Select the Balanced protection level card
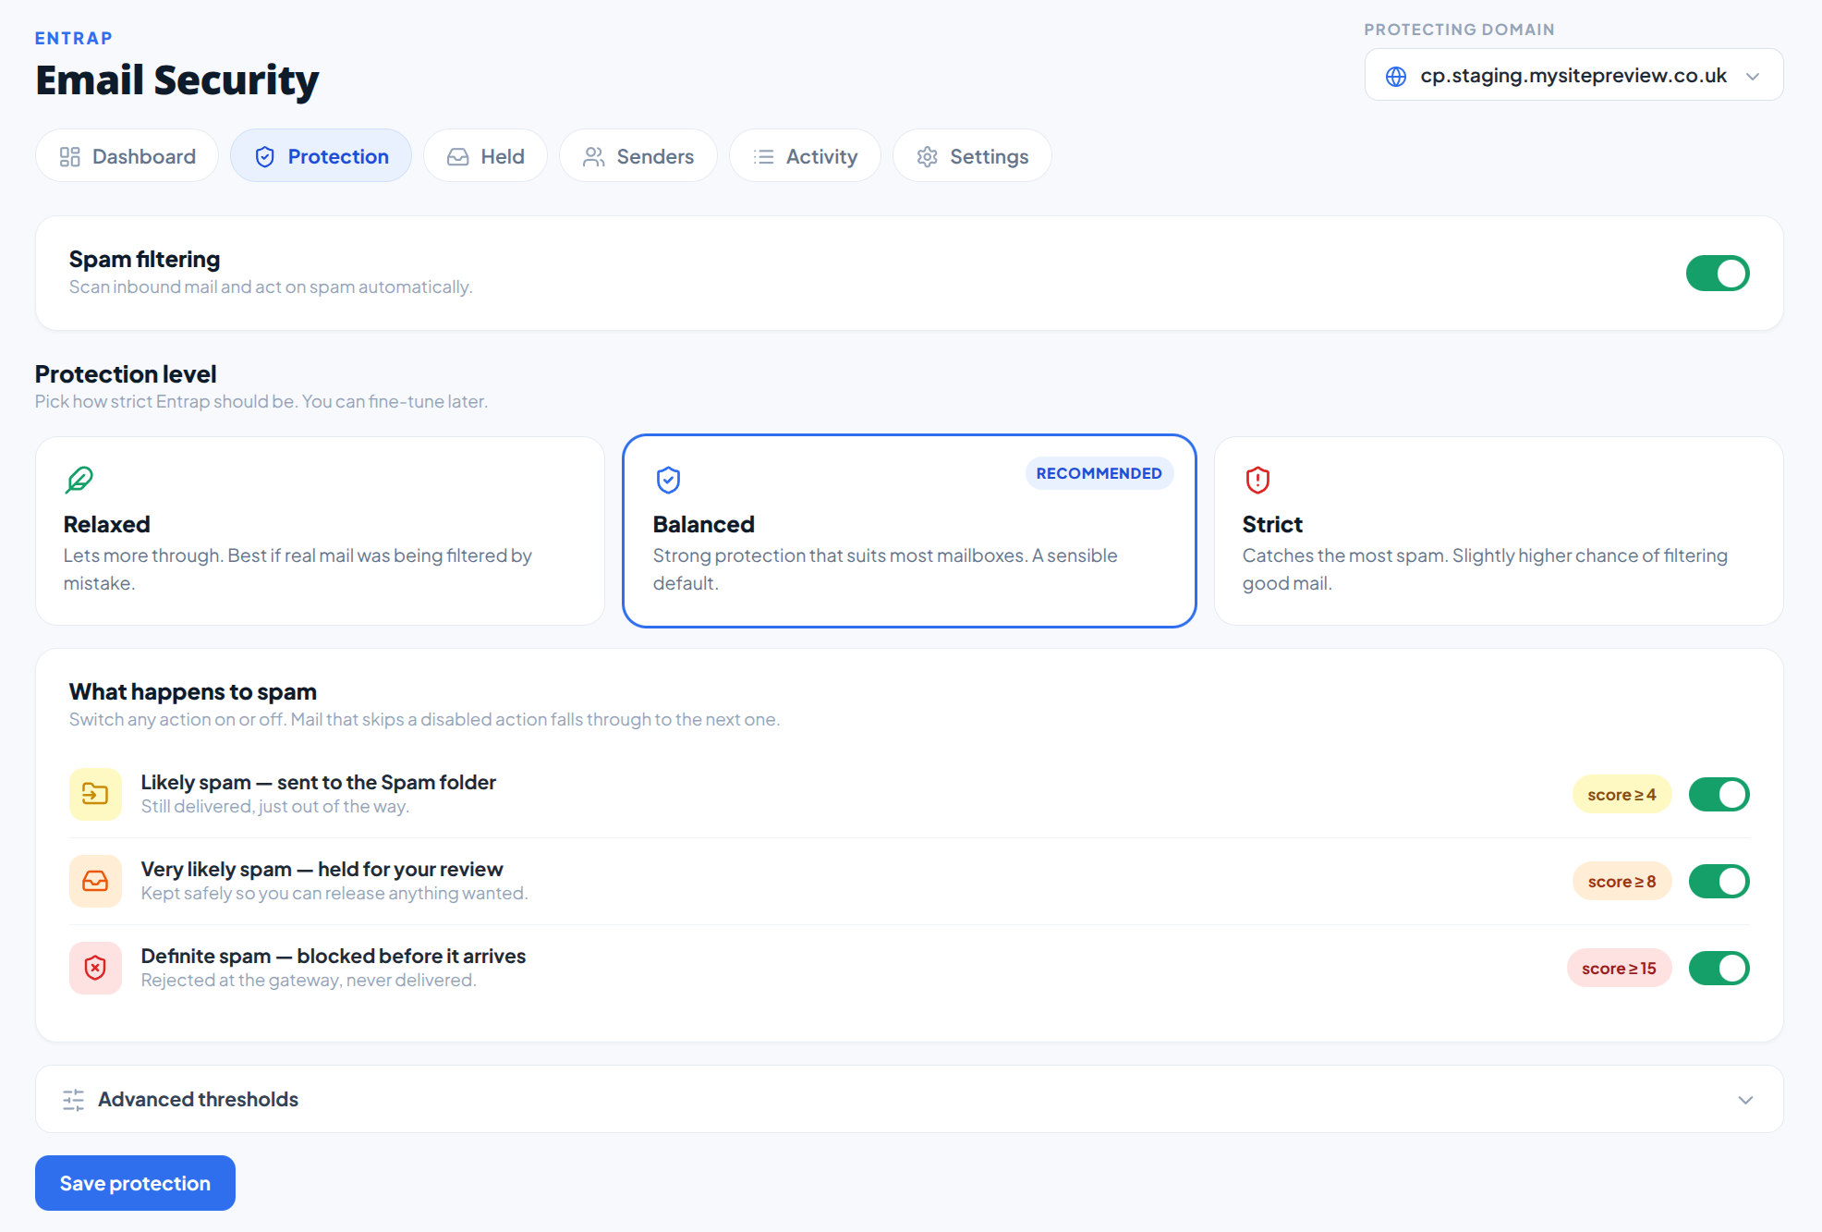The height and width of the screenshot is (1232, 1822). [x=909, y=531]
